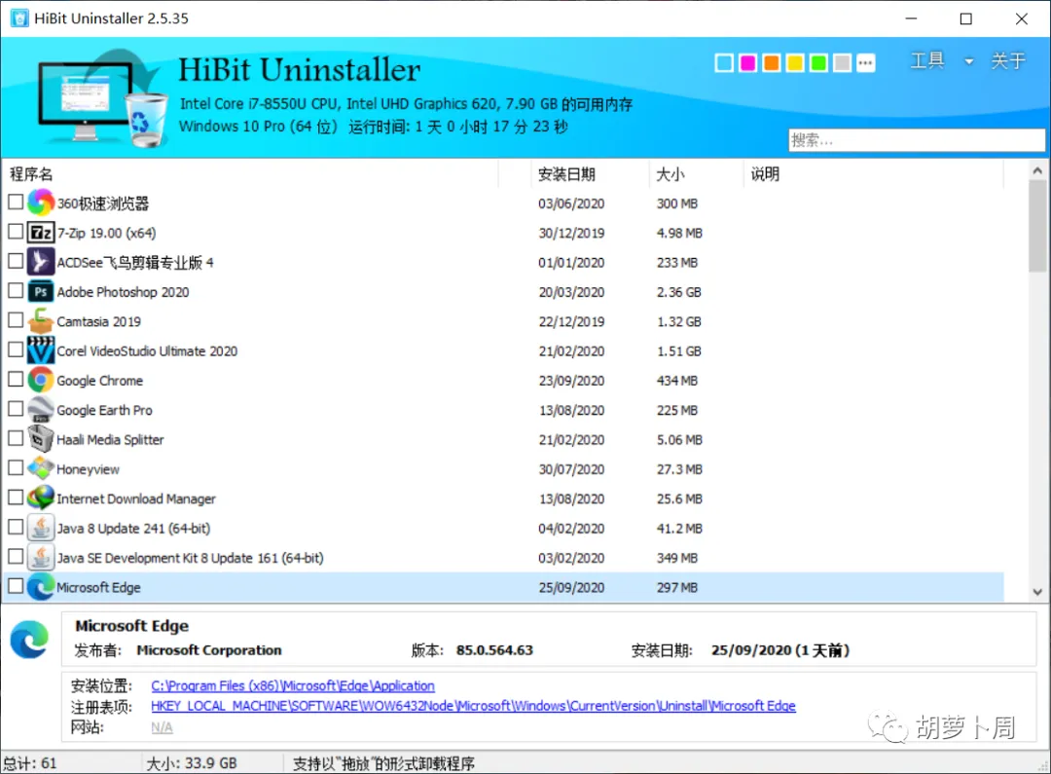Select the Honeyview checkbox
The width and height of the screenshot is (1051, 774).
coord(16,466)
